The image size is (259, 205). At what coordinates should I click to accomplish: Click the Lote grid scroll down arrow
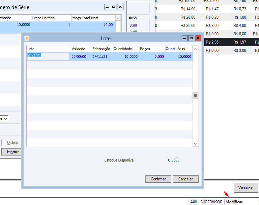[x=195, y=144]
